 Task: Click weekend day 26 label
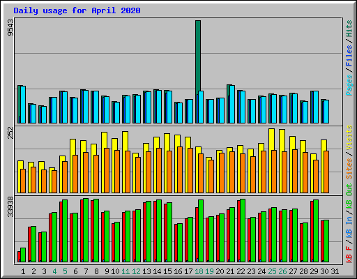coord(282,271)
